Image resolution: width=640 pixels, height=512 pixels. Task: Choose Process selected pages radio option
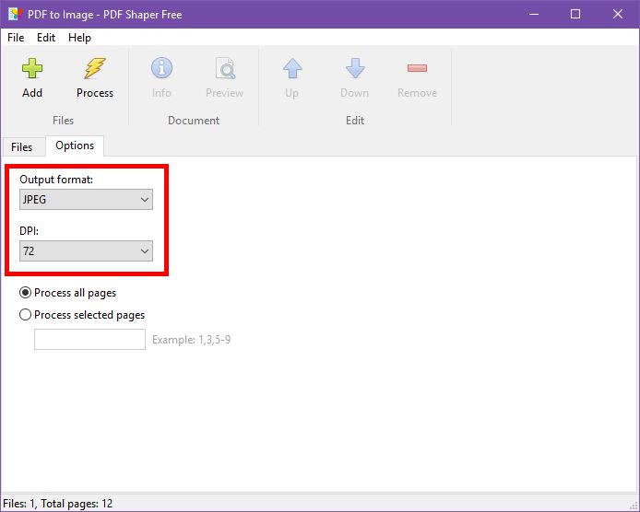[x=25, y=315]
